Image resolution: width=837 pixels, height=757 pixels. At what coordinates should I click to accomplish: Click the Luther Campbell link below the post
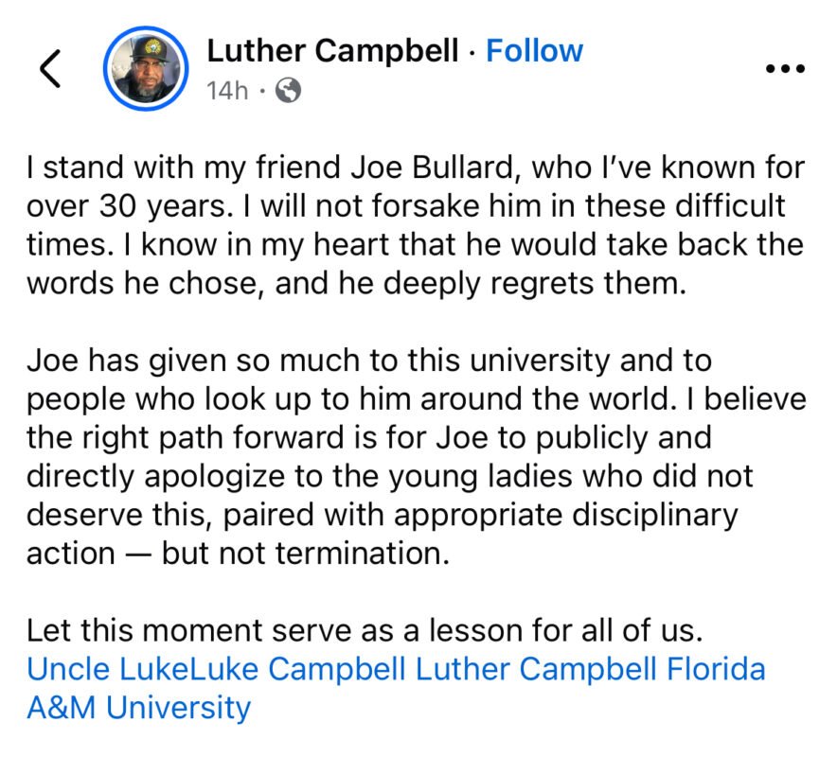point(536,669)
